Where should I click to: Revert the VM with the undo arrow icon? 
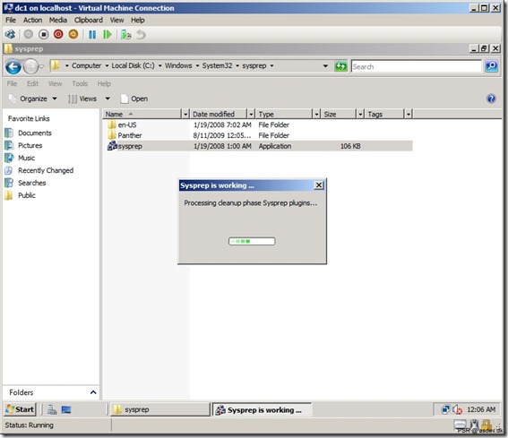[x=141, y=34]
